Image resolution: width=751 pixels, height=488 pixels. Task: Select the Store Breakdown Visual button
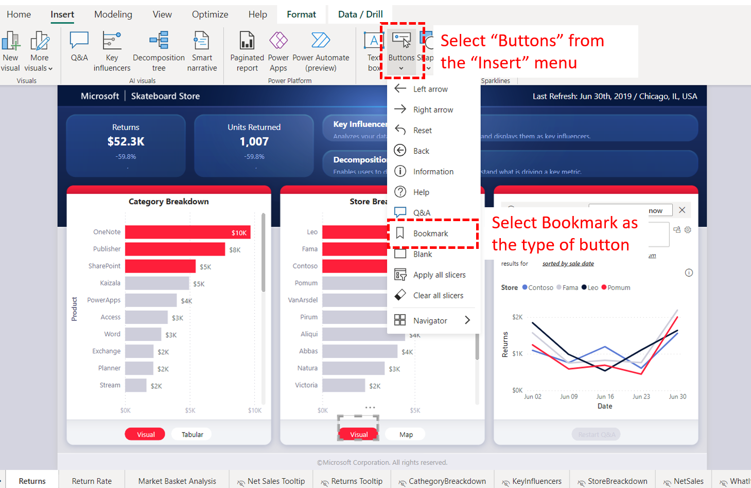coord(359,435)
